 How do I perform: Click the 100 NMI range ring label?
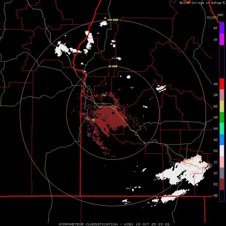[113, 20]
